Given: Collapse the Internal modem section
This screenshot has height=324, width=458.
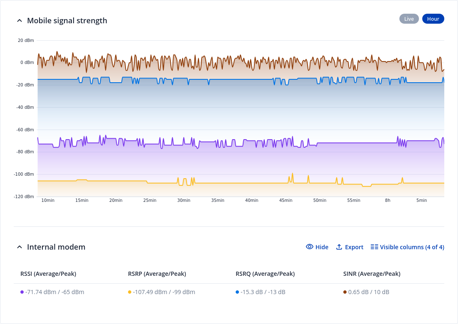Looking at the screenshot, I should (19, 247).
